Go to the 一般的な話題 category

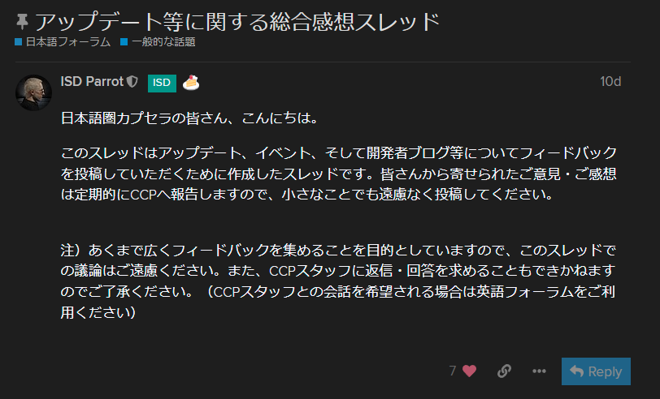pos(163,41)
